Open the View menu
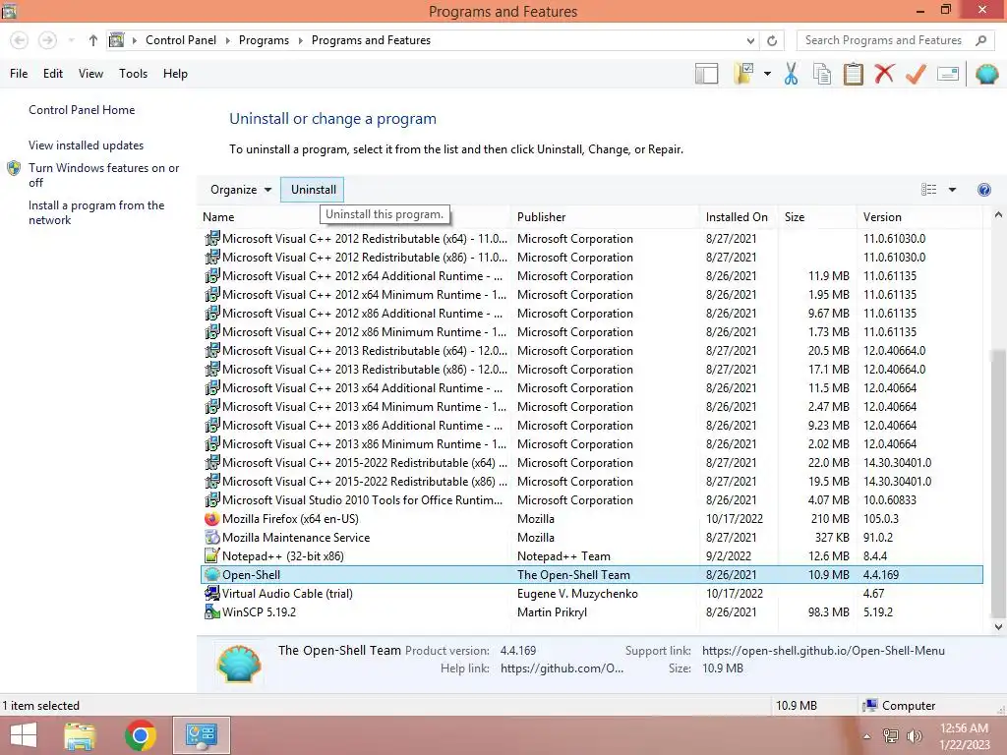 90,74
